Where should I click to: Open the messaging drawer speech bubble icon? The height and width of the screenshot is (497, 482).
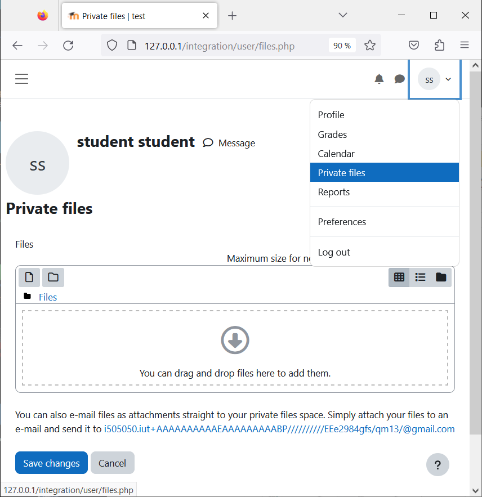pos(399,79)
